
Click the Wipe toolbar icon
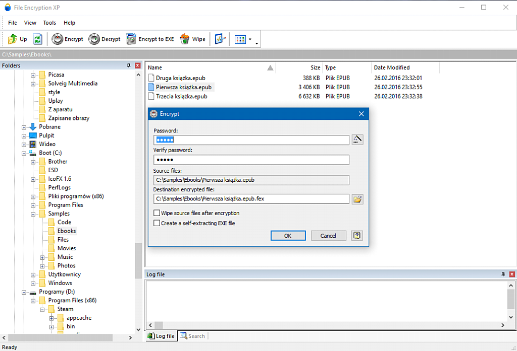coord(185,39)
